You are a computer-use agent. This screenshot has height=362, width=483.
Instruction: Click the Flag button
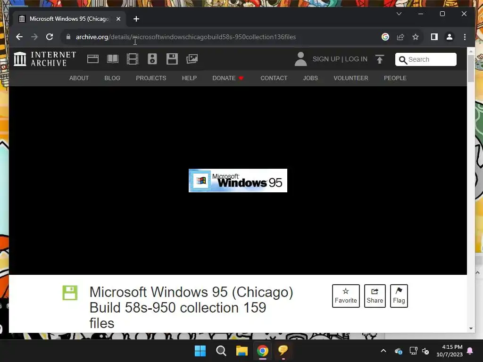[399, 296]
